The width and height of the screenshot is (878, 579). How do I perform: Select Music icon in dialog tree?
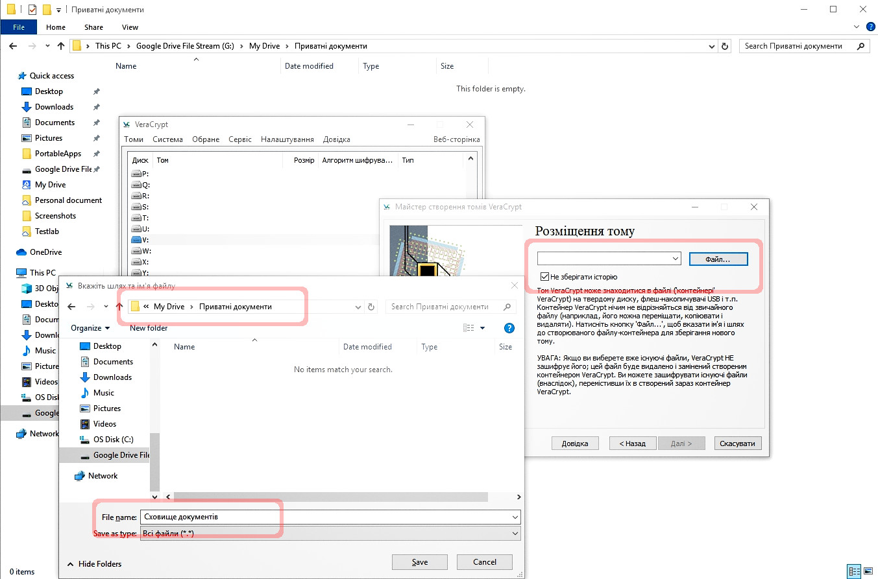[84, 393]
